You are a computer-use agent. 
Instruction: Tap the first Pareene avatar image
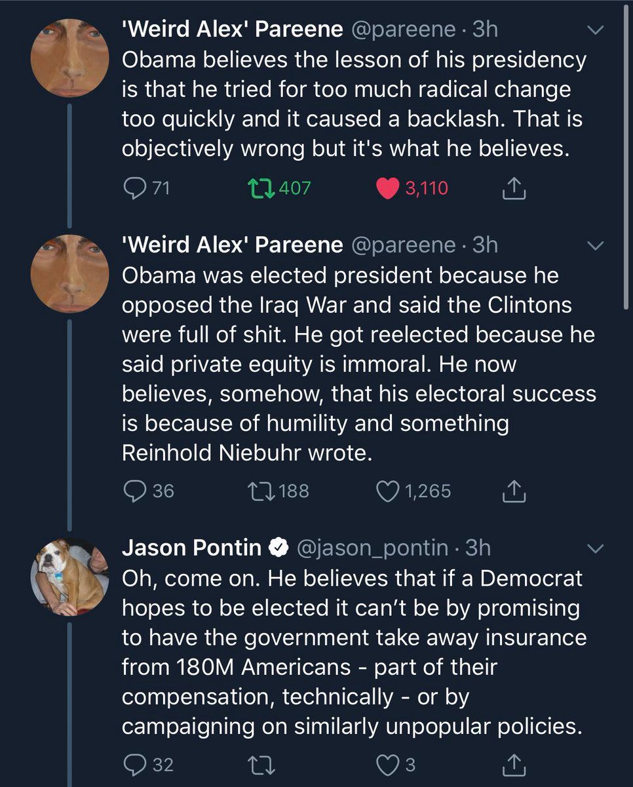point(69,58)
